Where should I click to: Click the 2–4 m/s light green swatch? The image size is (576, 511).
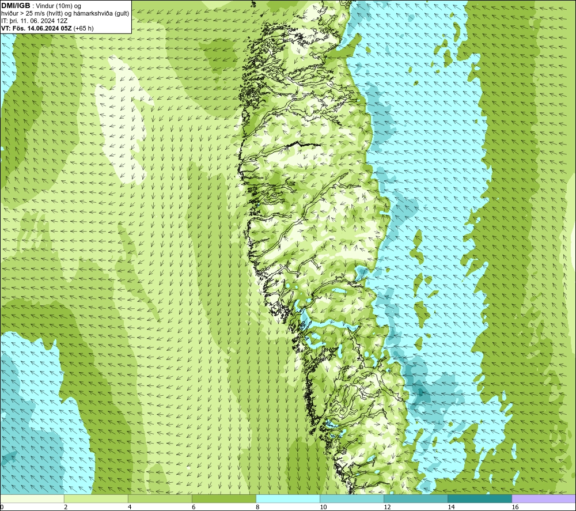[96, 498]
